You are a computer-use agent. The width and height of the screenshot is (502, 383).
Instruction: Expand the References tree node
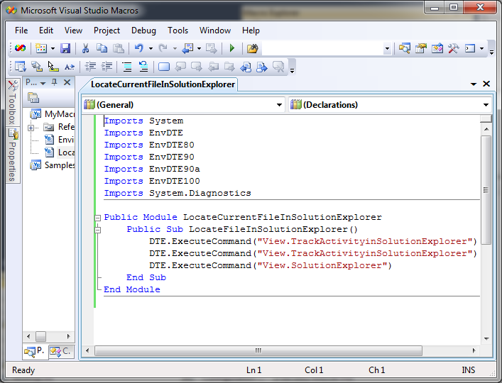tap(31, 128)
